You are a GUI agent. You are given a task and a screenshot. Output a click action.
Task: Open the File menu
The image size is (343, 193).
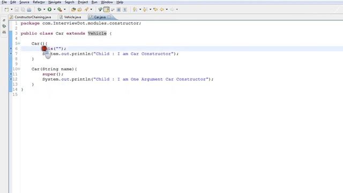point(4,2)
